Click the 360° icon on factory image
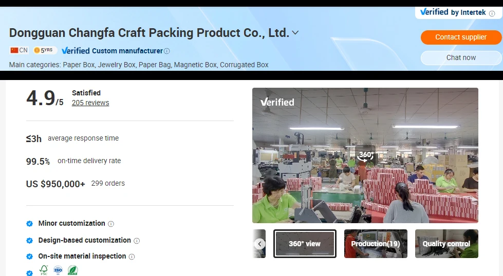This screenshot has height=276, width=503. pos(365,156)
